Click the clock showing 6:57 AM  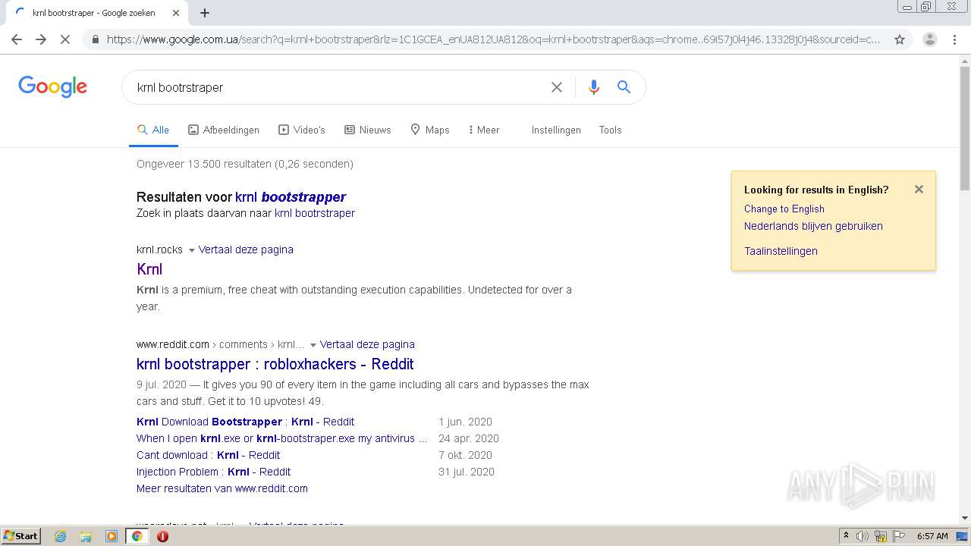click(x=932, y=536)
